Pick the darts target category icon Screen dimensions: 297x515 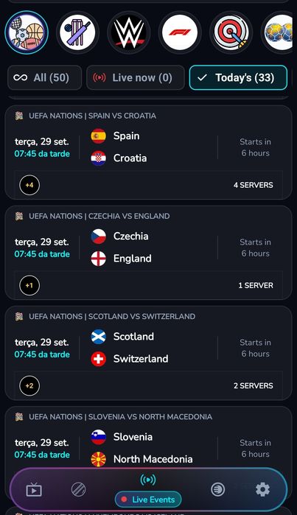click(231, 32)
